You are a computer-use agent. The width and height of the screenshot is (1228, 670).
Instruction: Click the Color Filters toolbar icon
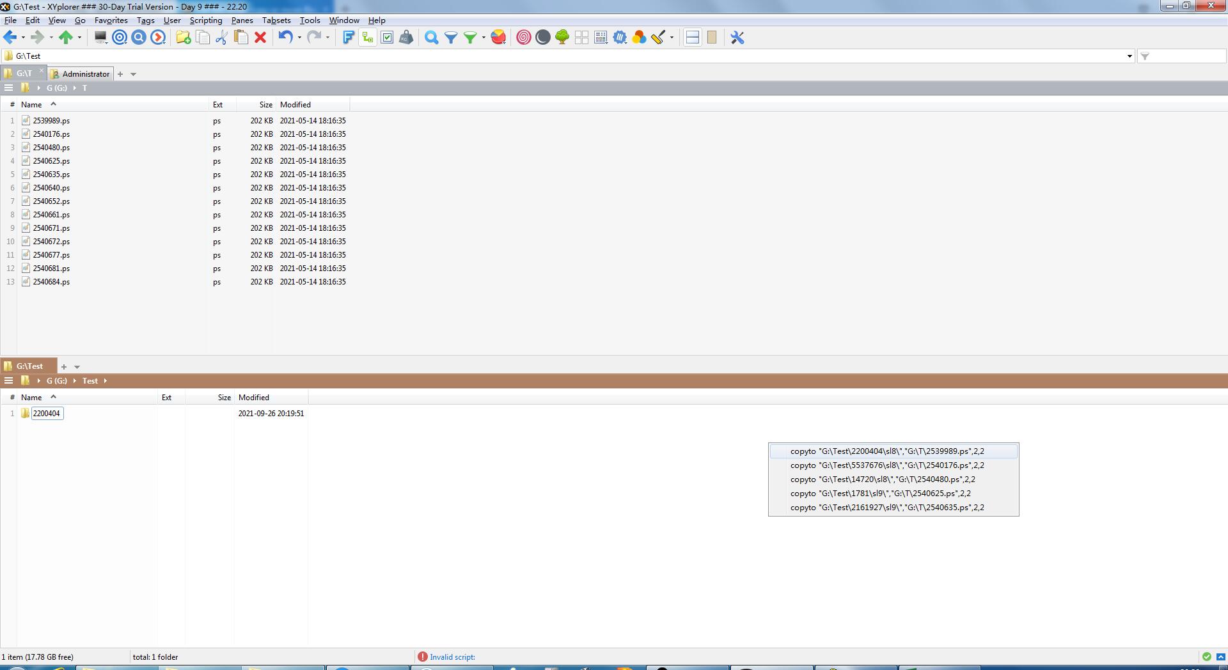pyautogui.click(x=639, y=38)
